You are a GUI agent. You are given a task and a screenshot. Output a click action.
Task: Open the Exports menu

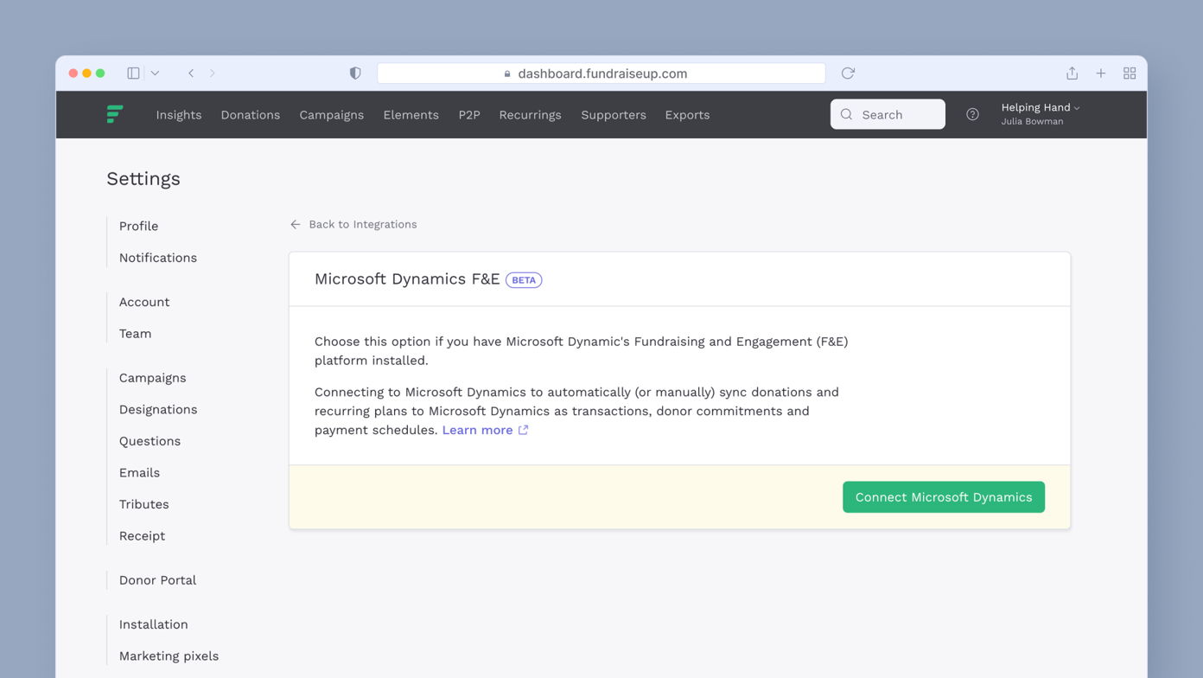pos(687,115)
